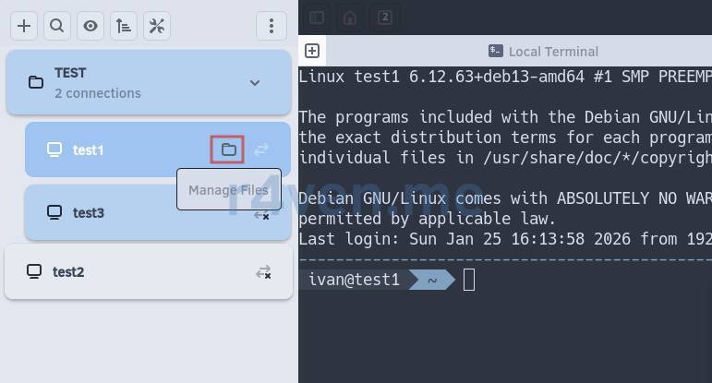Click the sidebar panel toggle icon

click(317, 17)
